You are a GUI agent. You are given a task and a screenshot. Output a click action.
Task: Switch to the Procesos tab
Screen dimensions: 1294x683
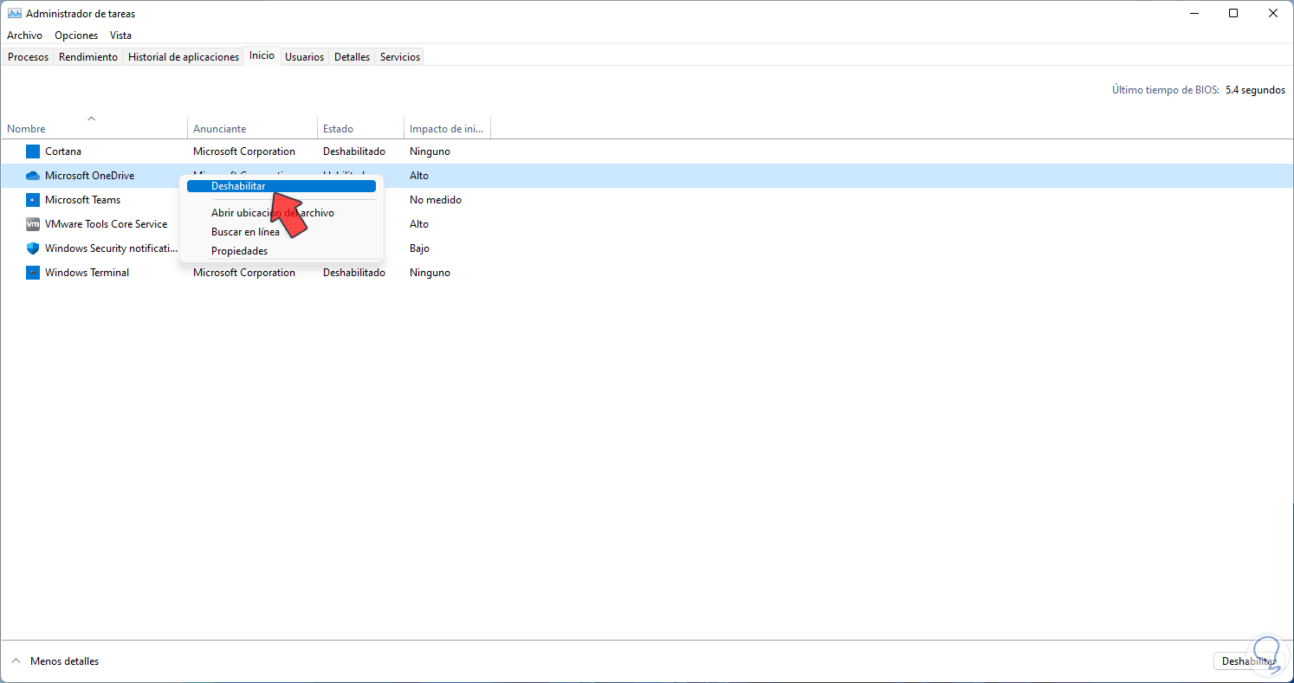coord(29,57)
